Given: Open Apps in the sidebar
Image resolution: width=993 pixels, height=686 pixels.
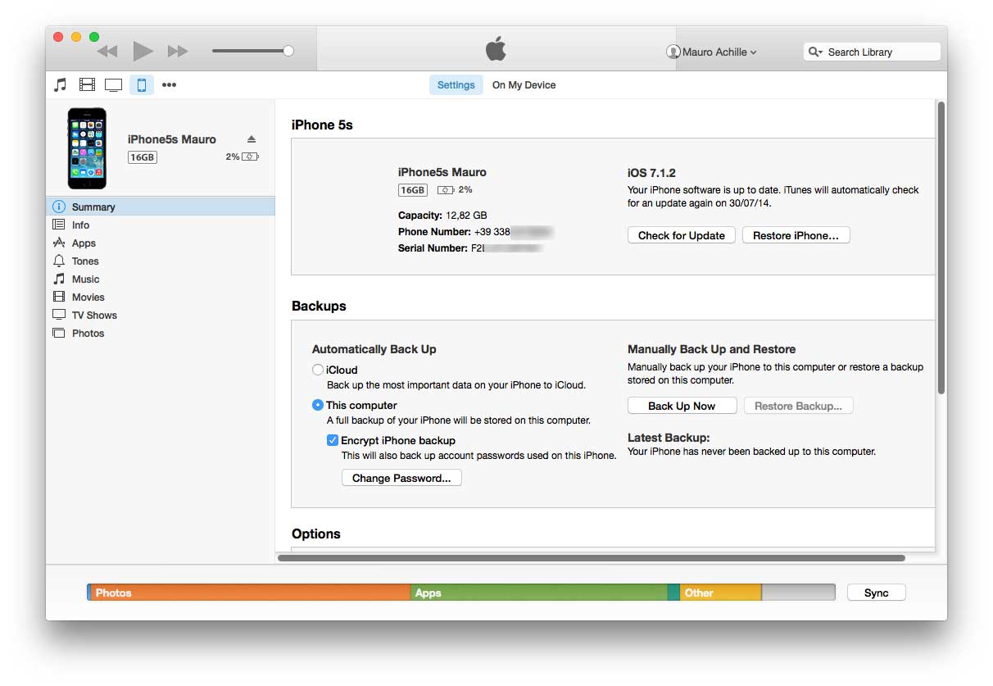Looking at the screenshot, I should tap(161, 243).
